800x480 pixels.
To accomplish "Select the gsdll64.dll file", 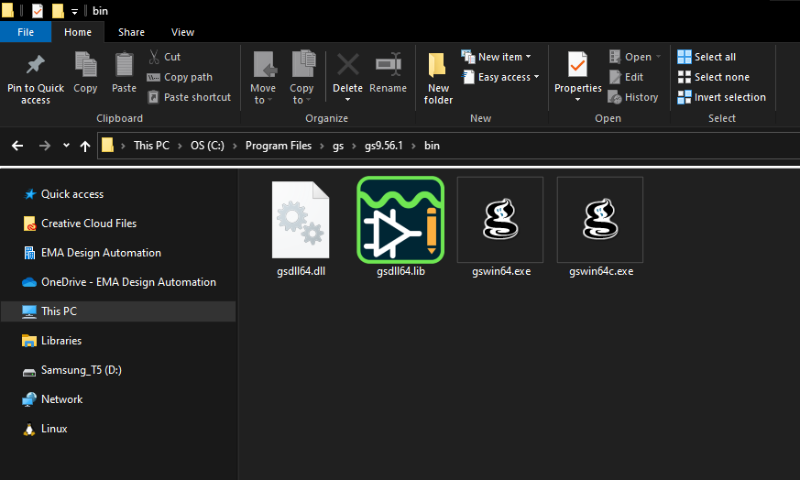I will (301, 228).
